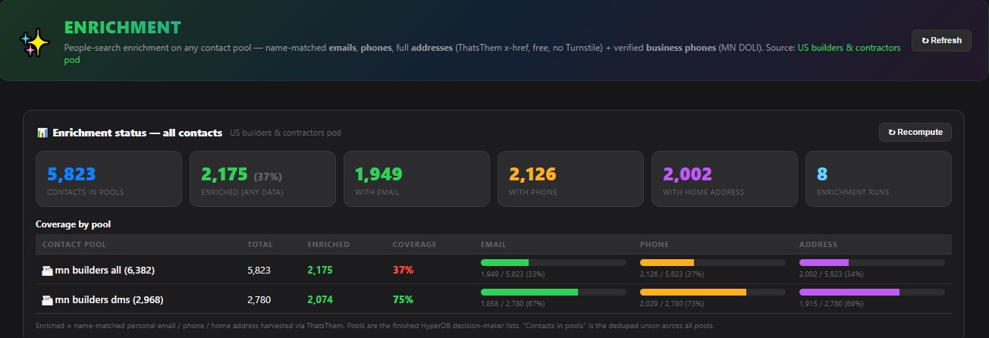Select the Enriched (Any Data) stat card
Screen dimensions: 989x338
(x=262, y=179)
